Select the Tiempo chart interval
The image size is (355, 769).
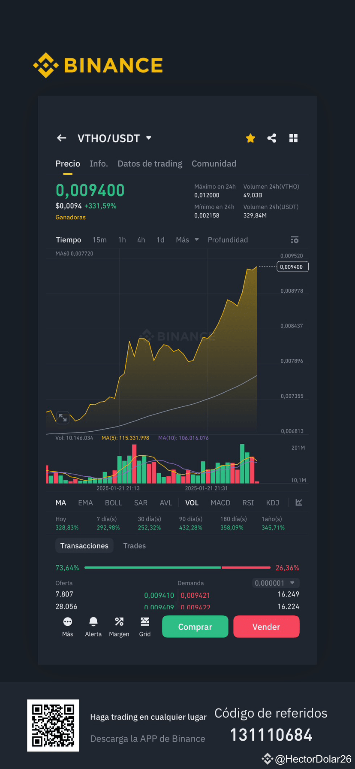pyautogui.click(x=69, y=240)
